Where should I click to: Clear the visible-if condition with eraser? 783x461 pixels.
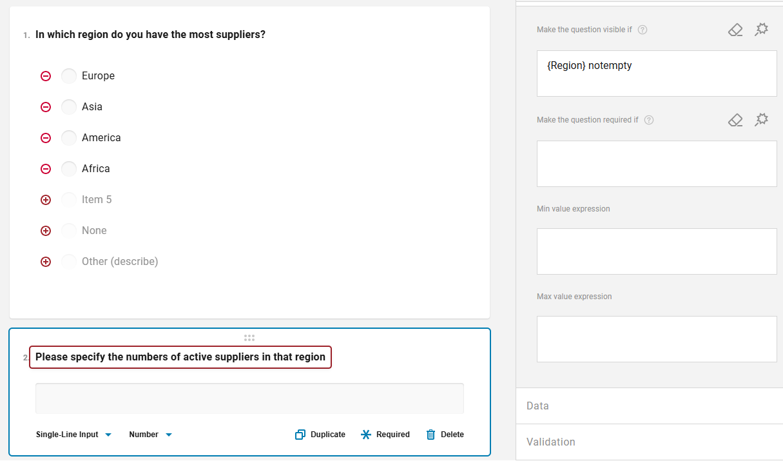coord(735,30)
